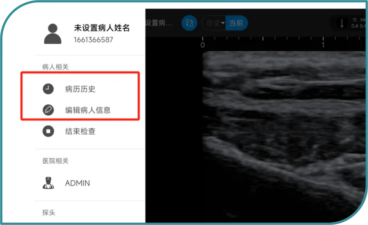The image size is (368, 225).
Task: Click the 1 mark on depth ruler
Action: point(323,45)
